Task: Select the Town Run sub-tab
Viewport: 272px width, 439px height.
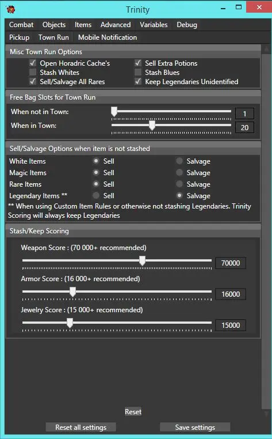Action: tap(53, 37)
